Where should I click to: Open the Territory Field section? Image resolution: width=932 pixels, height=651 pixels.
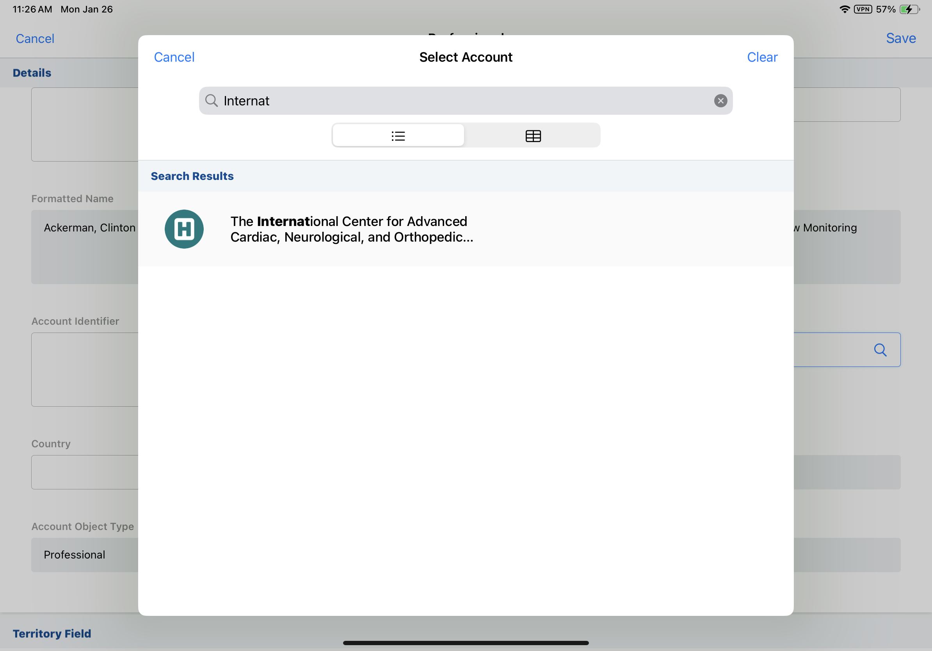click(52, 633)
